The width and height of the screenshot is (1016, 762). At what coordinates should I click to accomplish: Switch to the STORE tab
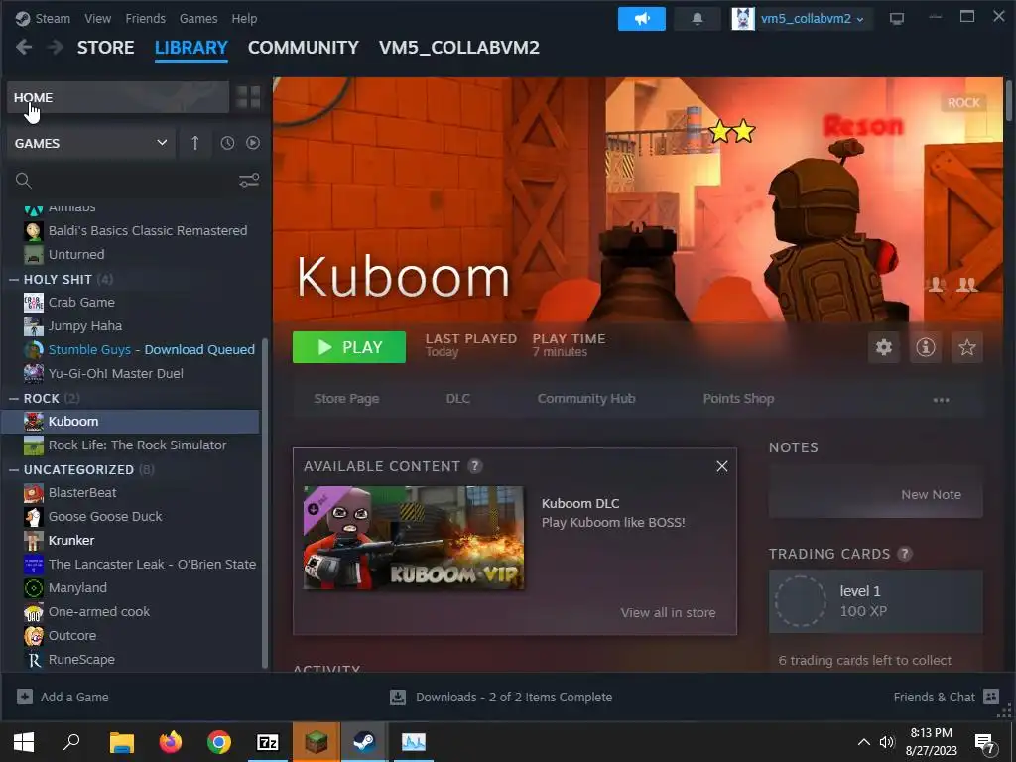[x=105, y=48]
